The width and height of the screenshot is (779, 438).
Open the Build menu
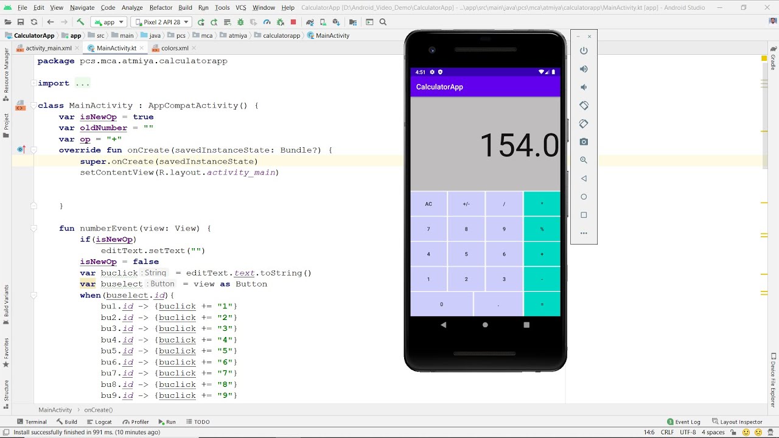[185, 7]
